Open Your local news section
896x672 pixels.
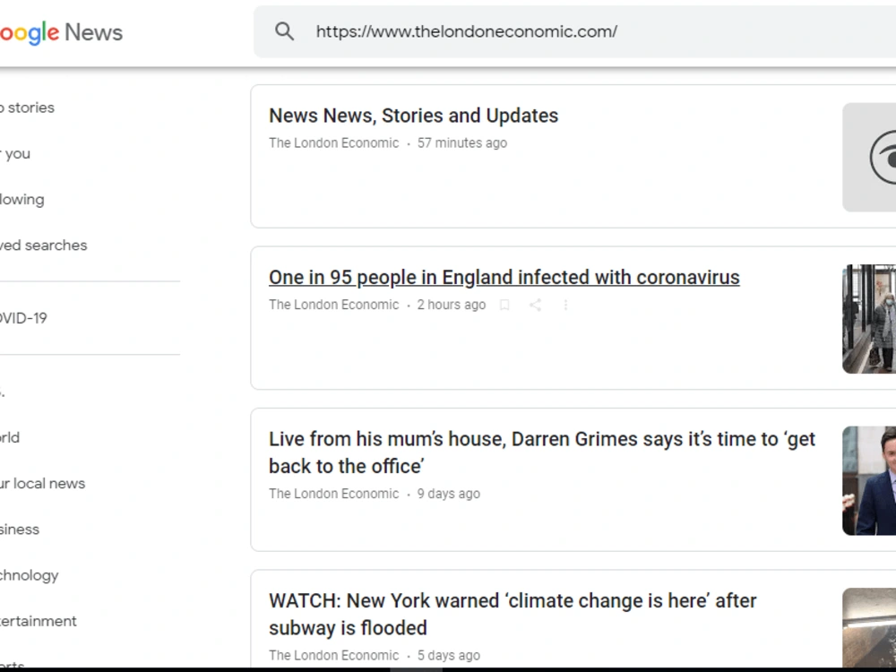click(42, 484)
